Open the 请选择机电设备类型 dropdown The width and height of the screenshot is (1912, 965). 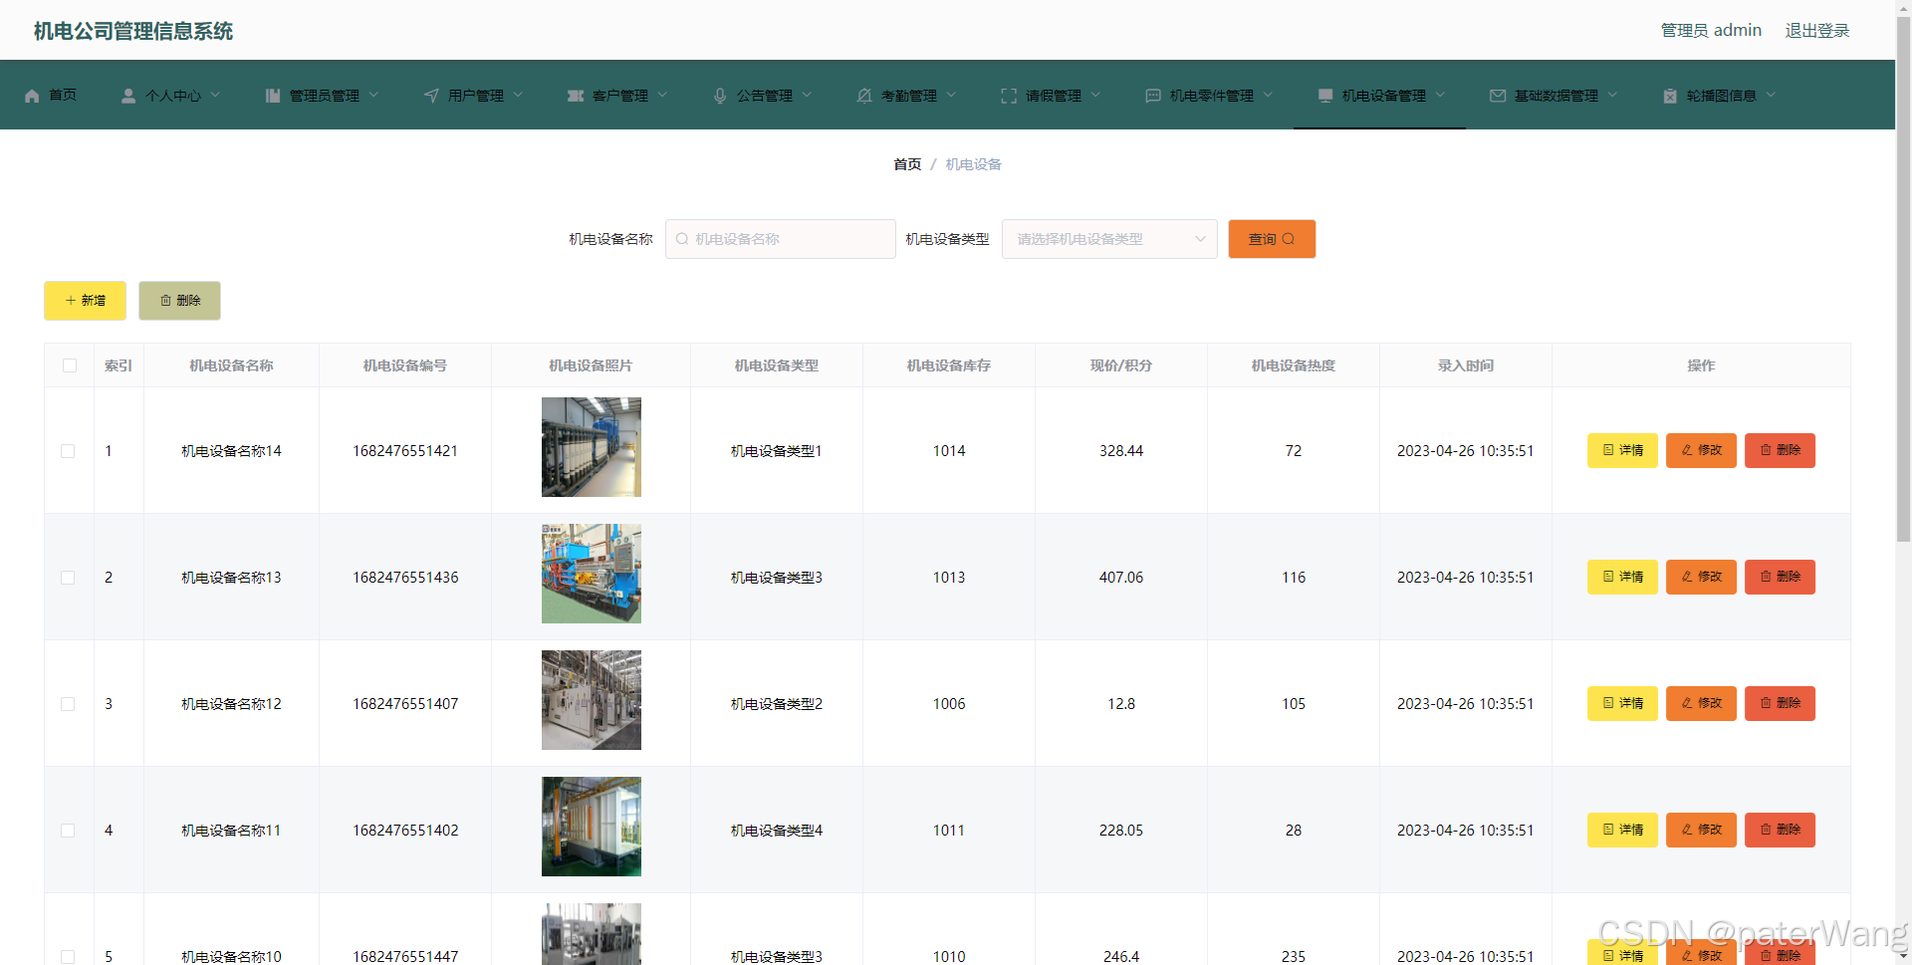(1109, 239)
